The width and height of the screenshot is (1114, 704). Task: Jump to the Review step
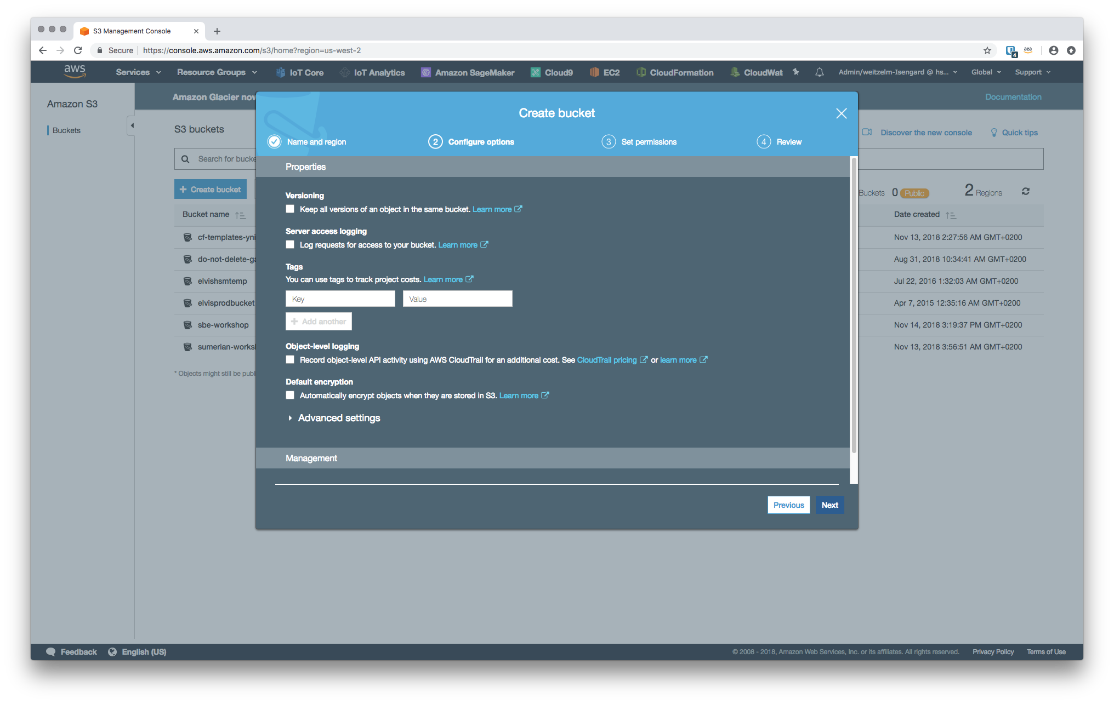pos(780,142)
